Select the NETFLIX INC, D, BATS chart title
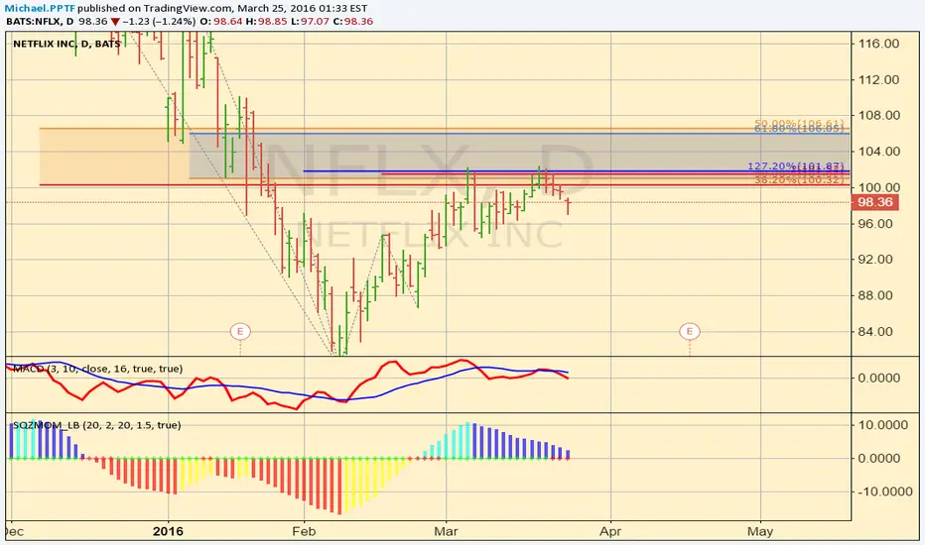Image resolution: width=925 pixels, height=545 pixels. [x=66, y=44]
